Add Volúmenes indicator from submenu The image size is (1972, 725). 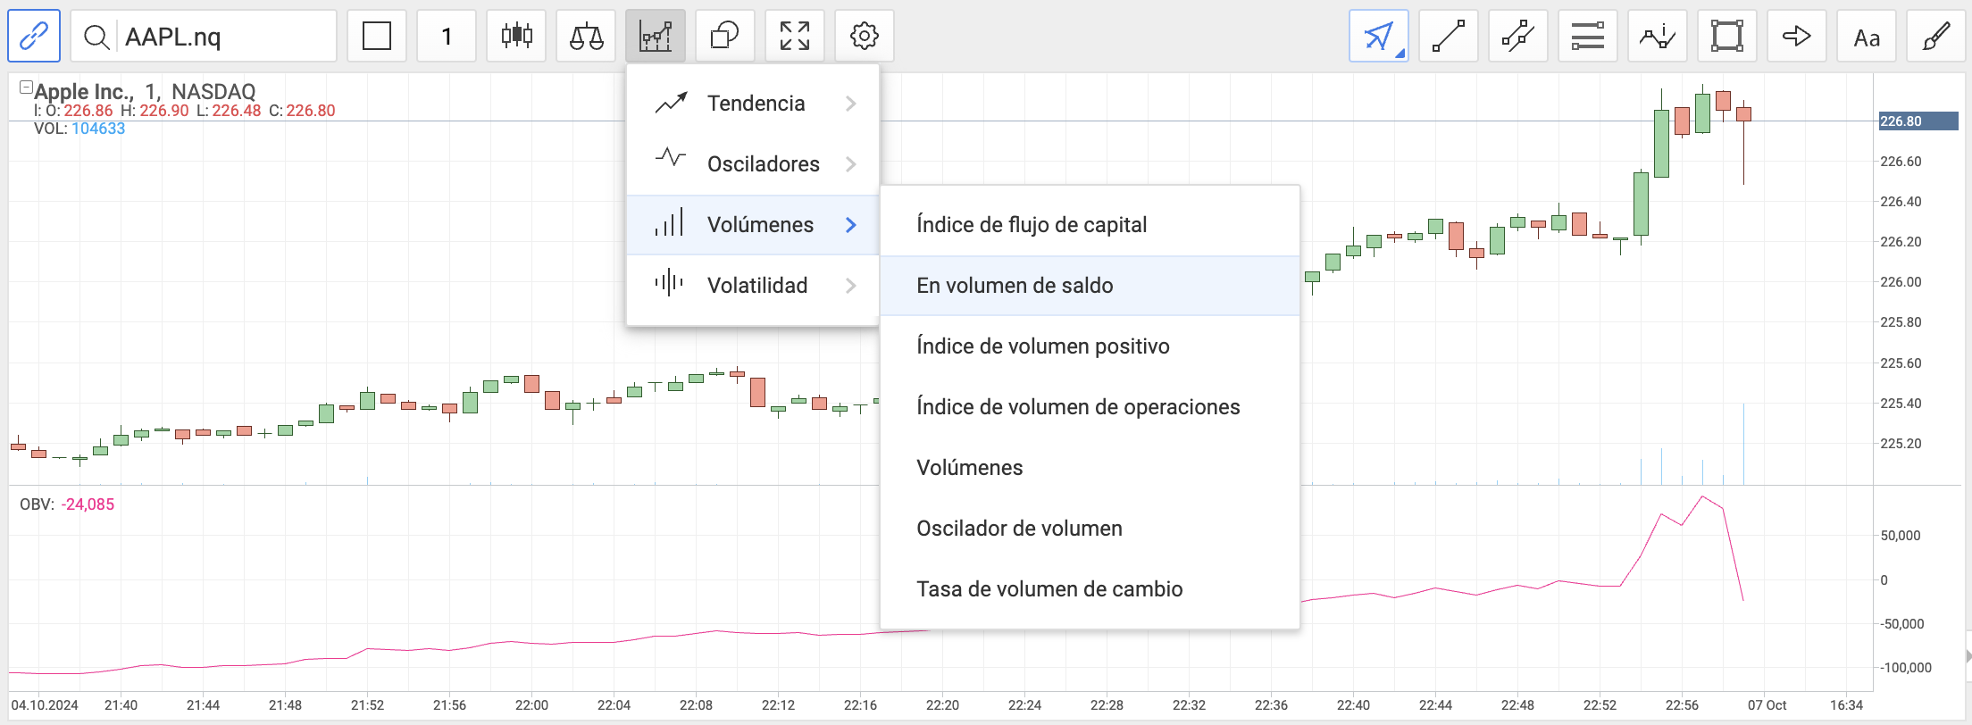tap(1090, 468)
